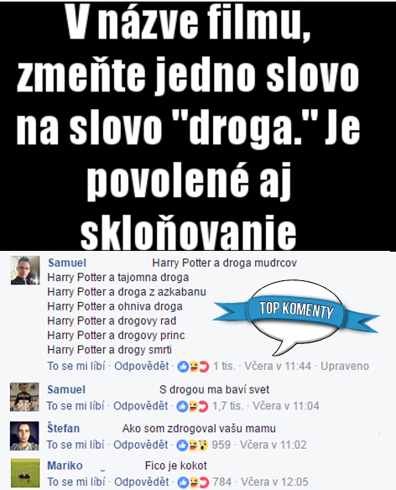Click reaction icons beside 1,7 tis.
This screenshot has width=396, height=490.
click(x=192, y=406)
